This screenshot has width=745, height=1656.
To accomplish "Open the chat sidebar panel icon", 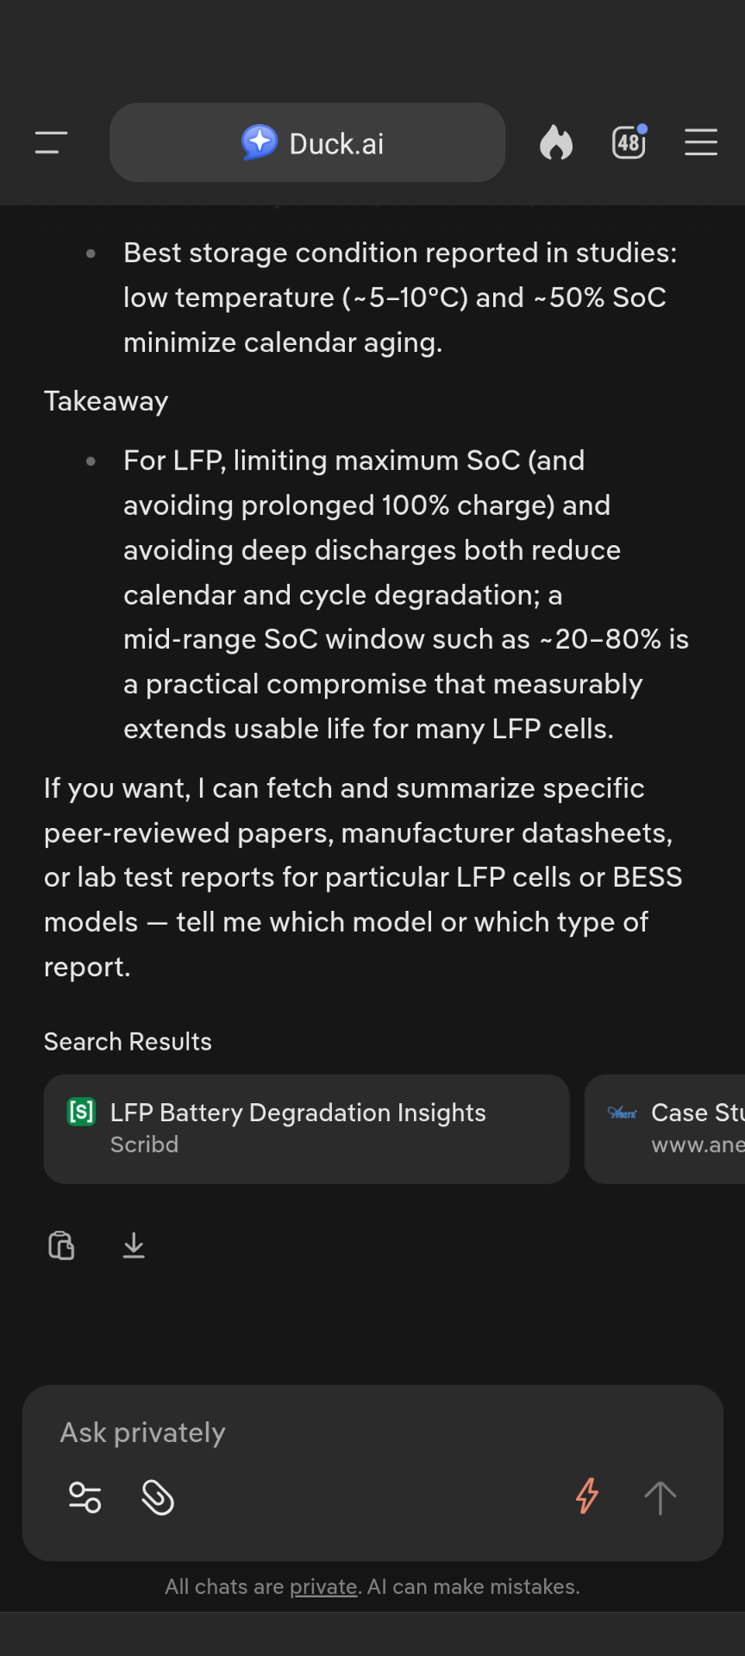I will [51, 142].
